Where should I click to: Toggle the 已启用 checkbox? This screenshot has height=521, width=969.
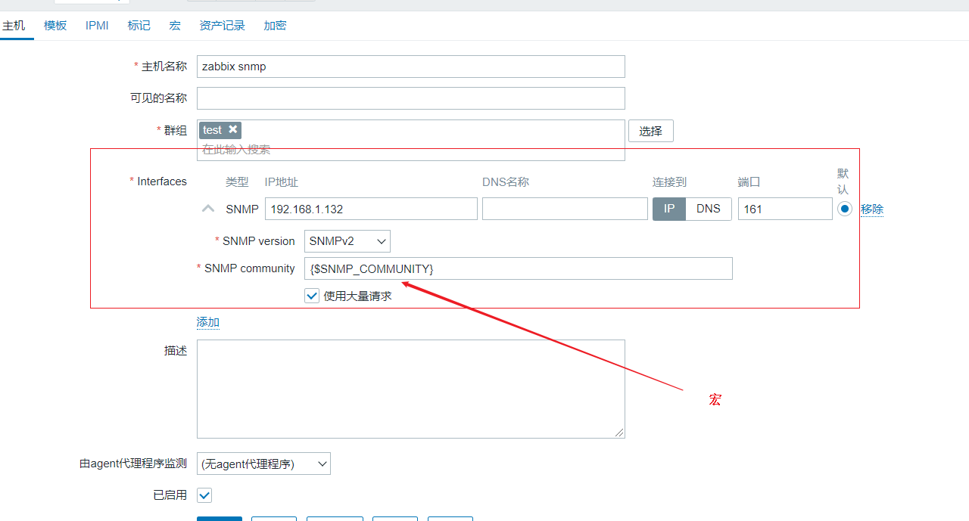[x=204, y=495]
